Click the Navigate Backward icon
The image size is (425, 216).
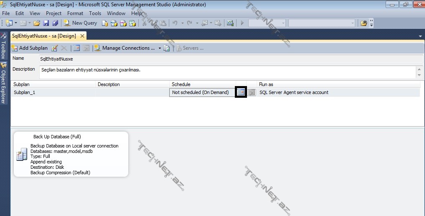point(204,23)
